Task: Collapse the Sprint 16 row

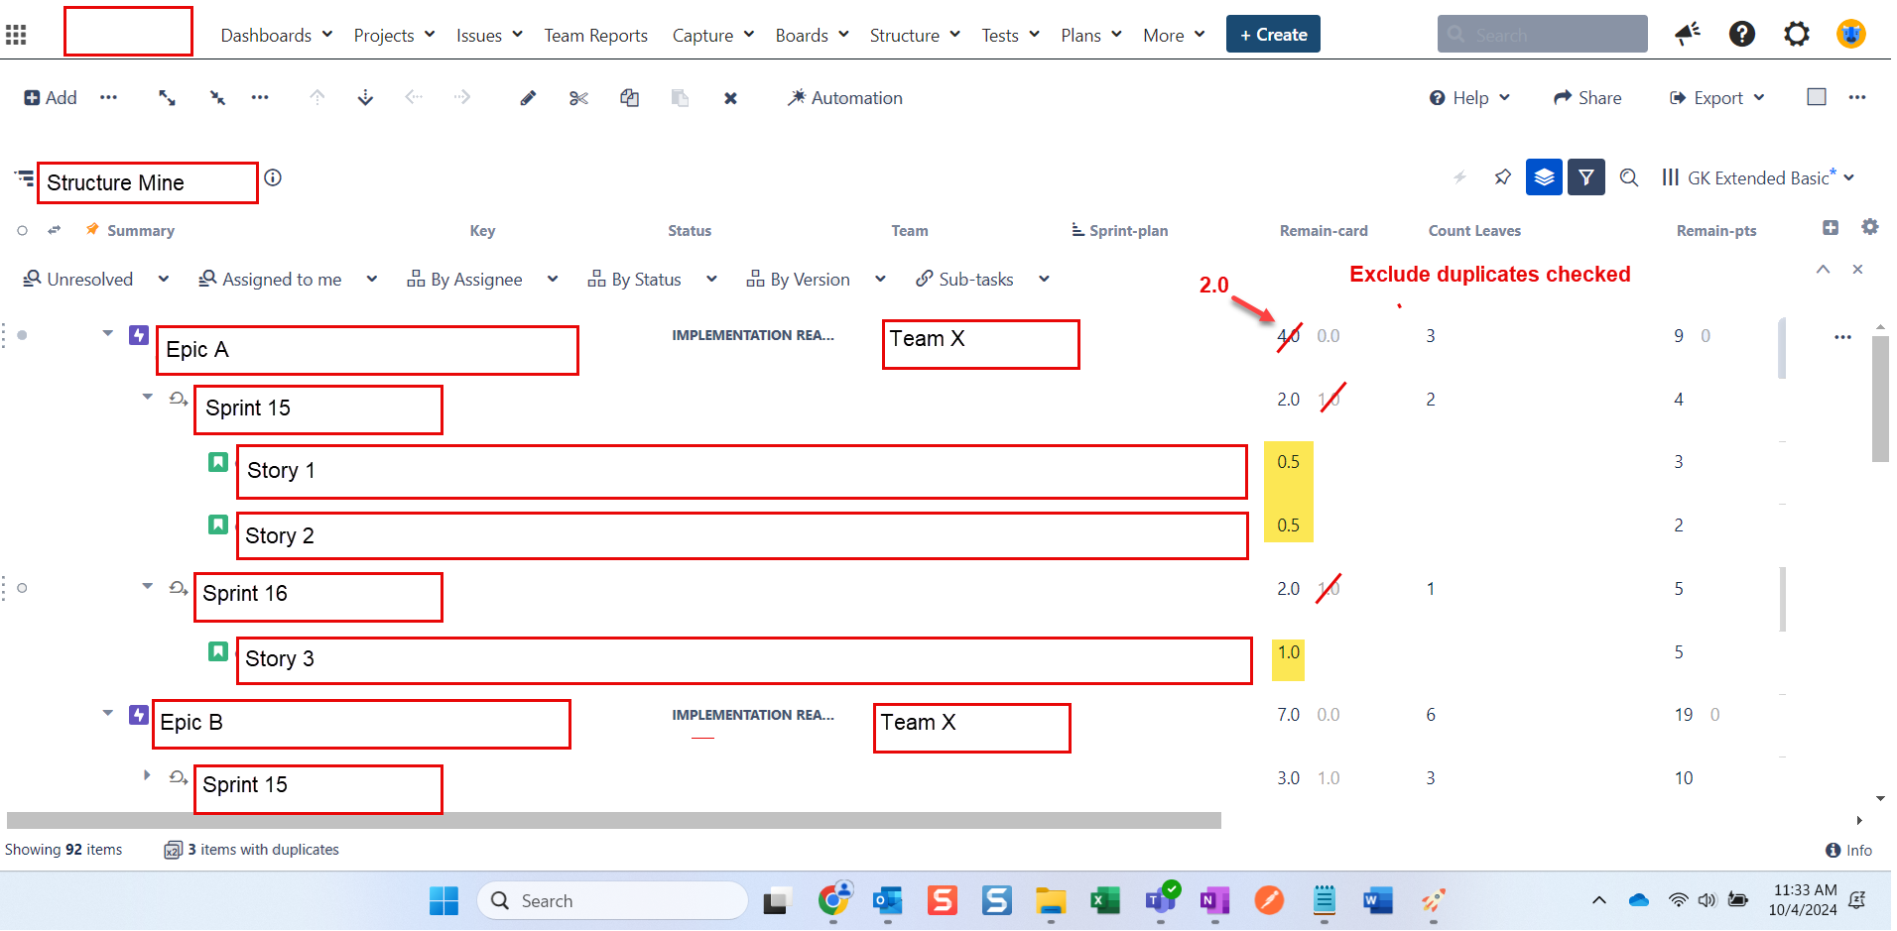Action: (148, 586)
